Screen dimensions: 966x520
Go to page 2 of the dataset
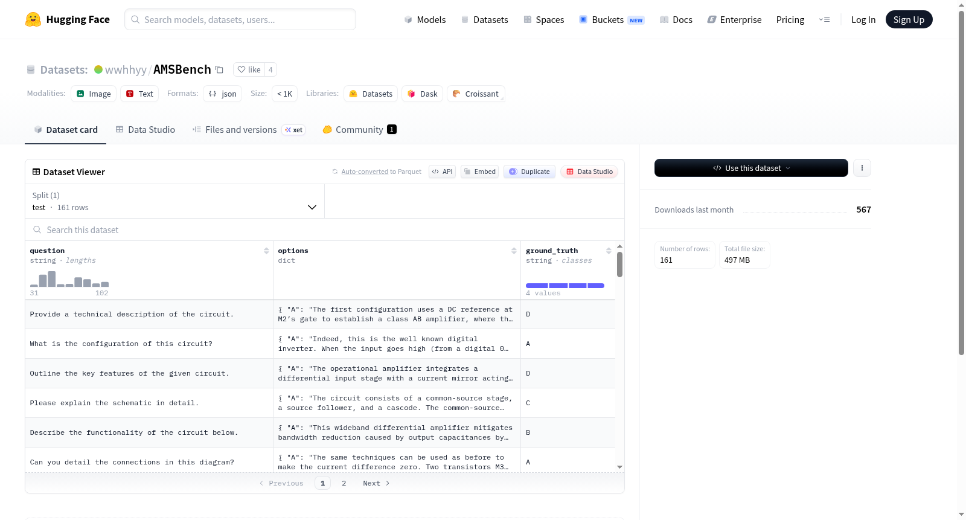(344, 483)
